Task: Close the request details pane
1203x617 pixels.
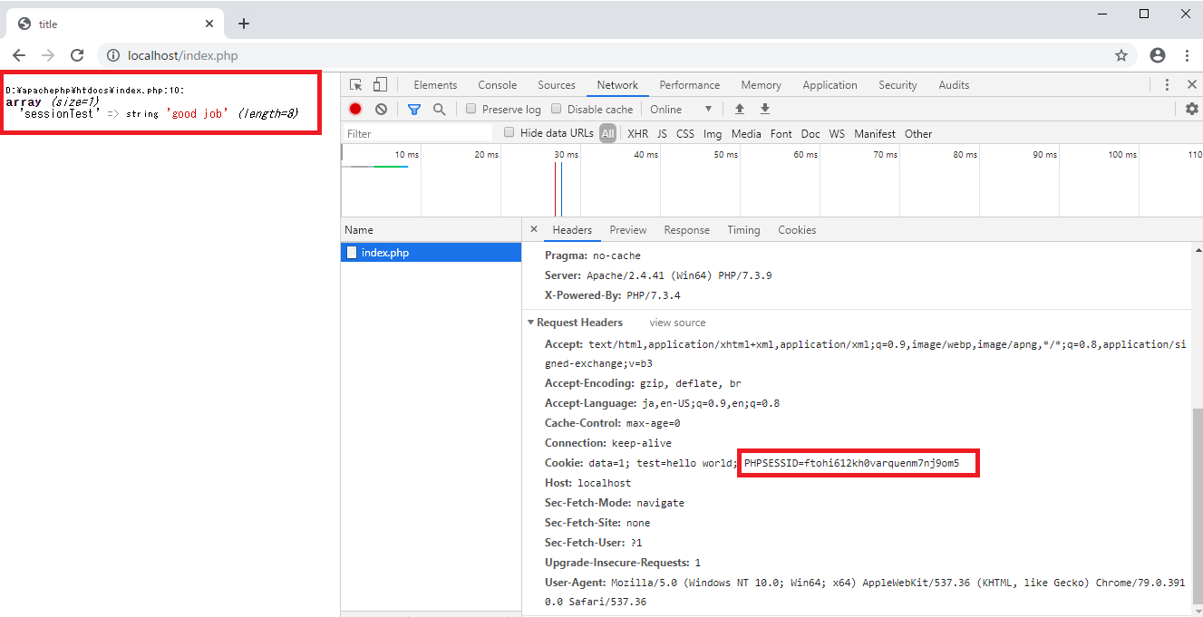Action: click(x=533, y=230)
